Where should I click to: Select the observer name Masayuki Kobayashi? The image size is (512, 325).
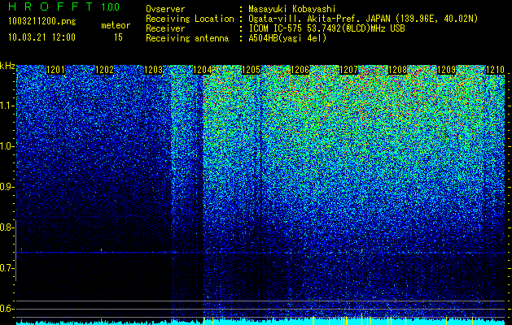291,9
